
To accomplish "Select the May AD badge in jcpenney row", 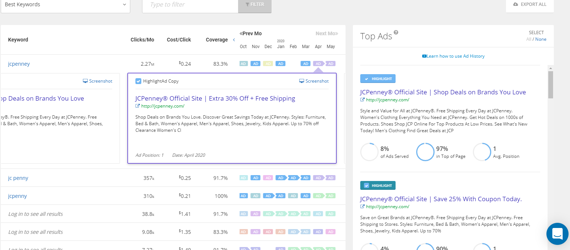I will [331, 64].
